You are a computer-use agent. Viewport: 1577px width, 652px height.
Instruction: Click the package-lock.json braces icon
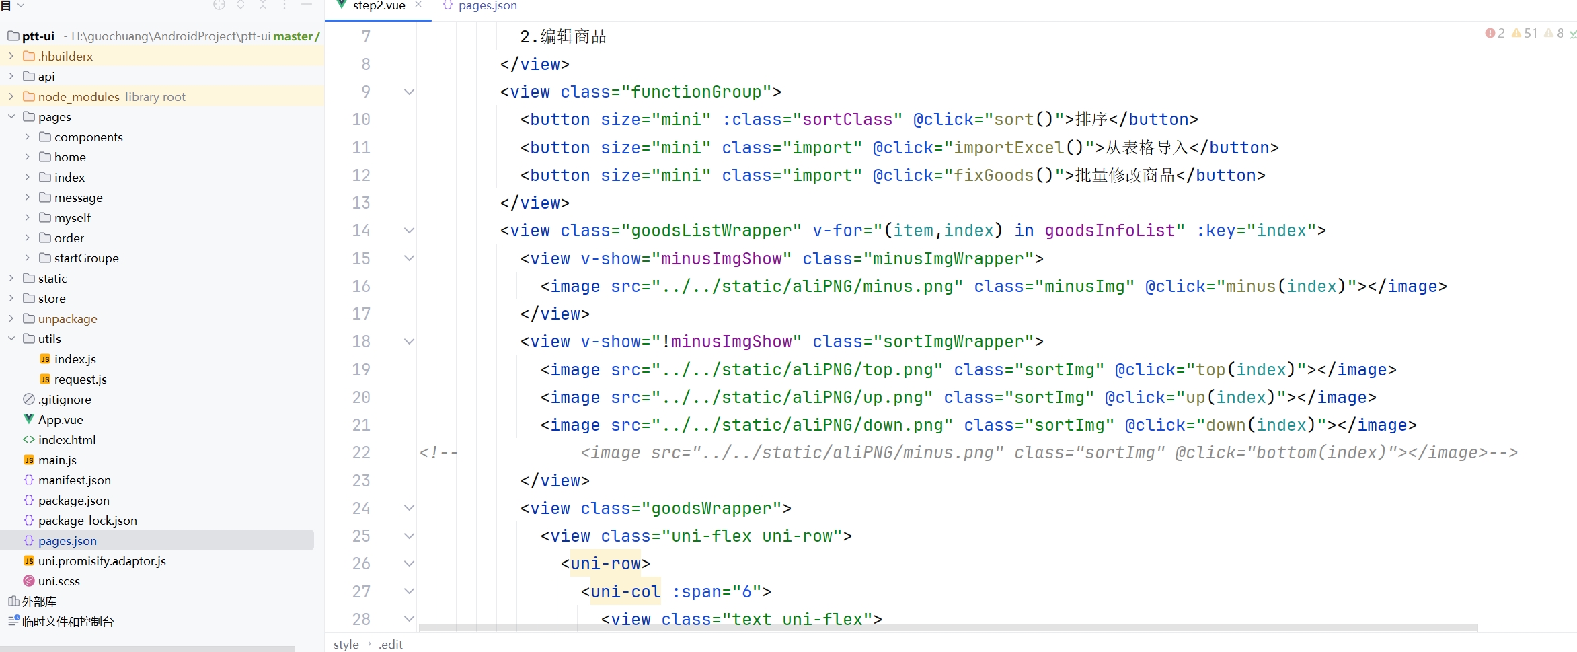(29, 520)
